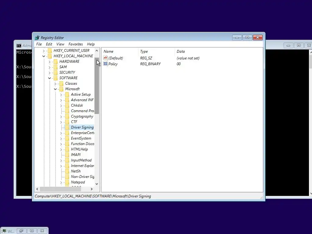The height and width of the screenshot is (234, 312).
Task: Click the binary icon of the Policy value
Action: [105, 64]
